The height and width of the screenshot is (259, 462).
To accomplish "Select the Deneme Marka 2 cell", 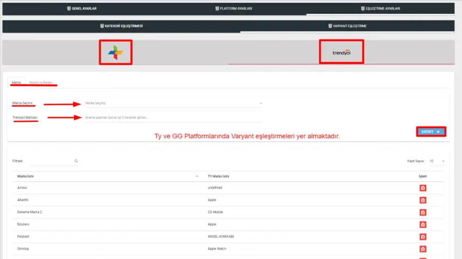I will point(29,212).
